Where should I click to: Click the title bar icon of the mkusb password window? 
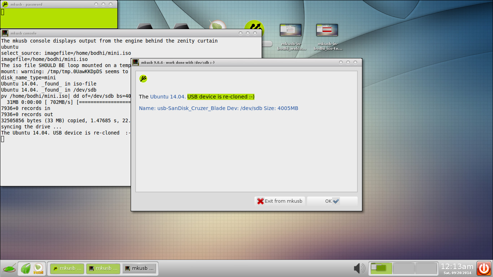(5, 4)
